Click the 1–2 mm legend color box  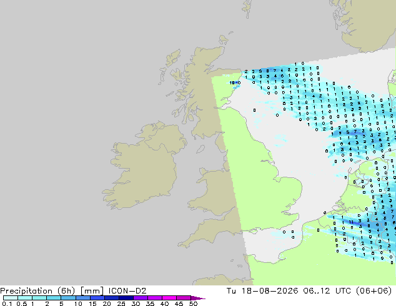click(39, 298)
